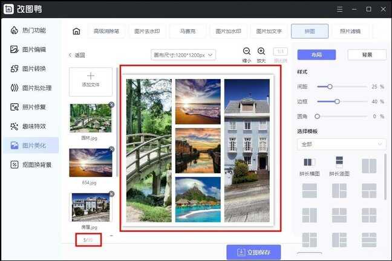Select the 654.jpg sunset thumbnail
Screen dimensions: 392x261
[x=91, y=163]
